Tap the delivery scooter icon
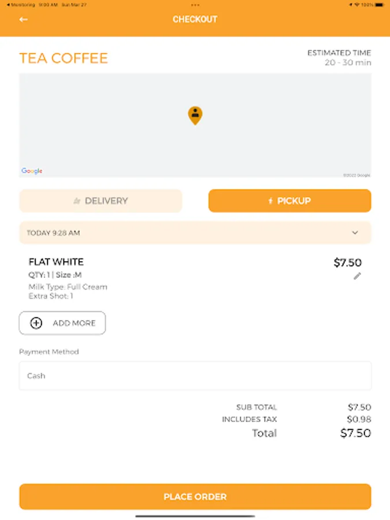 77,201
